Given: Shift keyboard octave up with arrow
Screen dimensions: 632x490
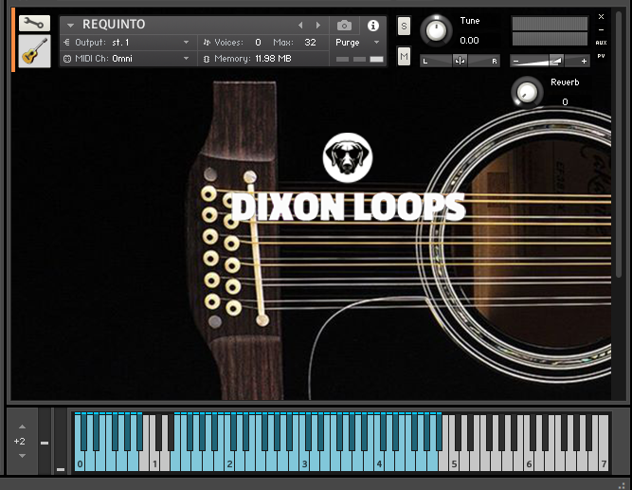Looking at the screenshot, I should click(x=20, y=427).
